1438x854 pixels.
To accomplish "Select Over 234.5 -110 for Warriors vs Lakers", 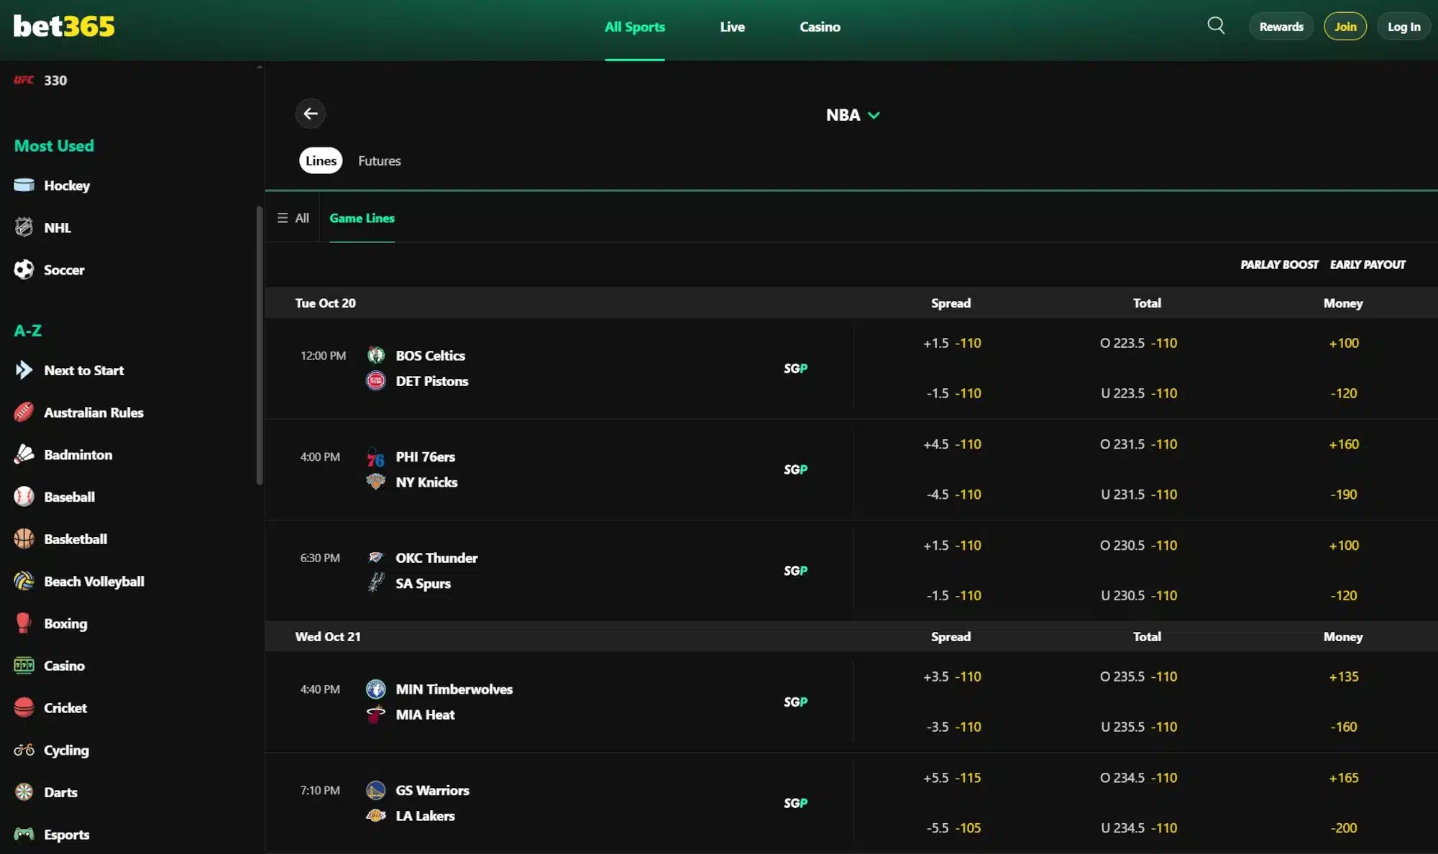I will (1138, 778).
